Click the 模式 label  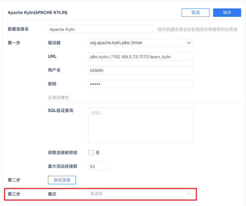[x=52, y=194]
